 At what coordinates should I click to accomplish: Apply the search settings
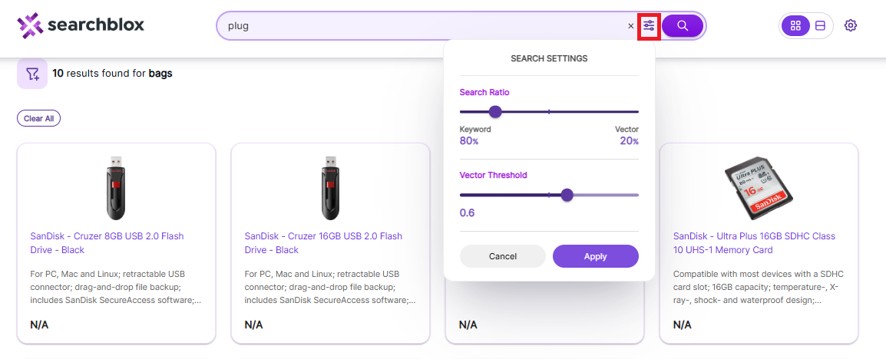[596, 256]
